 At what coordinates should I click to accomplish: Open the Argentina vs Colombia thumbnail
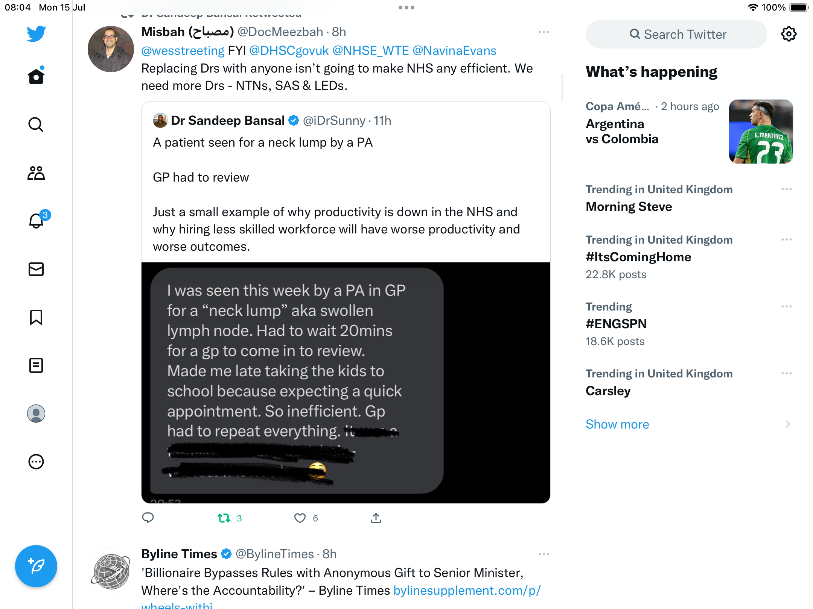click(x=761, y=132)
